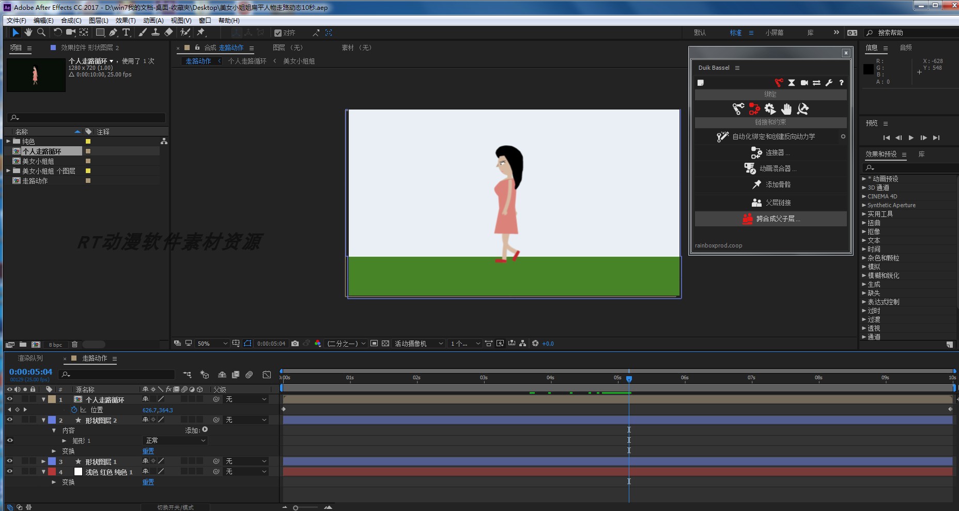Select the Rectangle shape tool

[100, 33]
